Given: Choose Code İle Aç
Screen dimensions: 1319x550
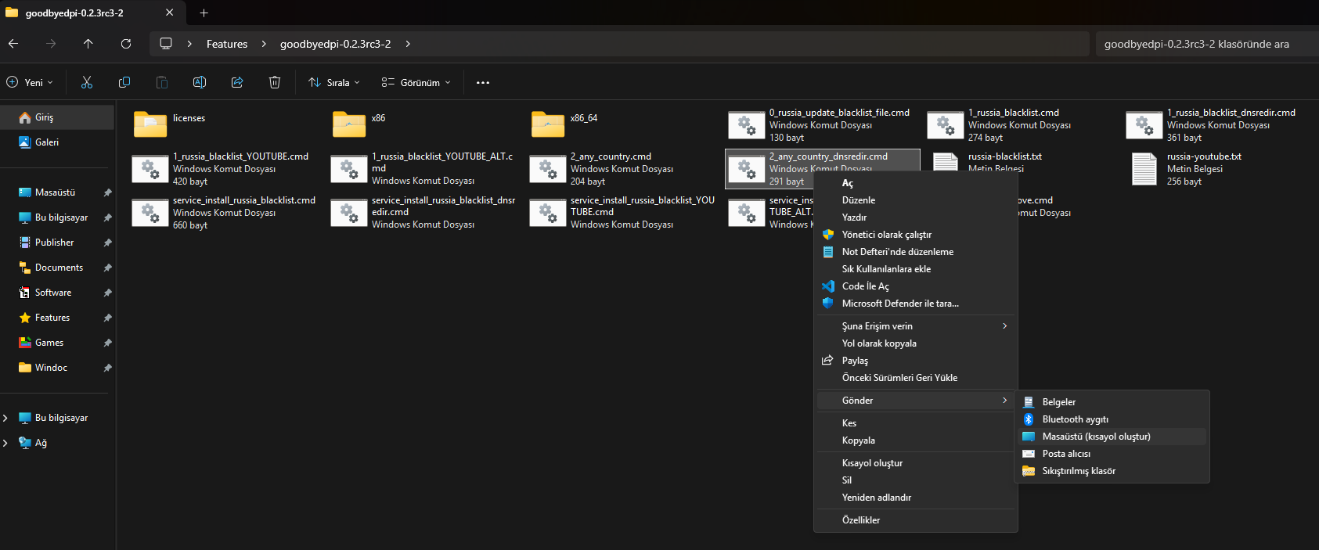Looking at the screenshot, I should tap(916, 286).
